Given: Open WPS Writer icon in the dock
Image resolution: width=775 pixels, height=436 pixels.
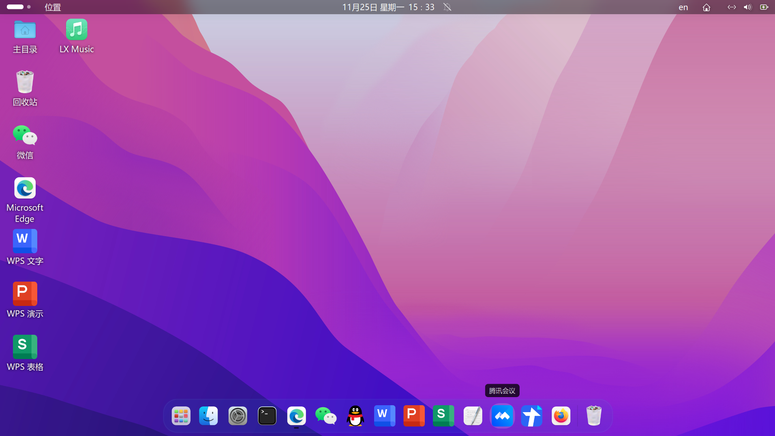Looking at the screenshot, I should click(x=385, y=416).
